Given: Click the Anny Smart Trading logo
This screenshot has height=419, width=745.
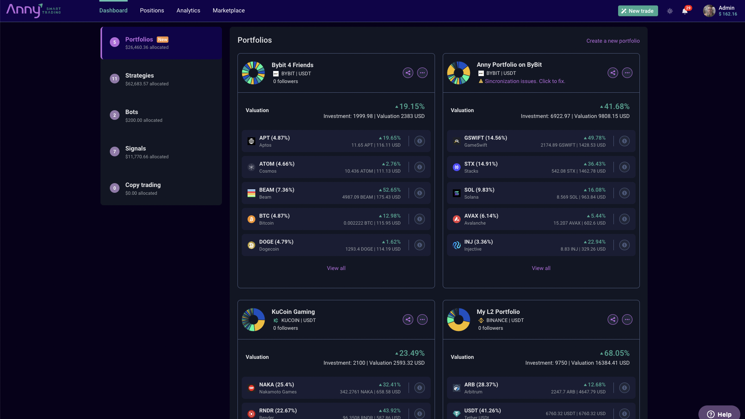Looking at the screenshot, I should coord(33,11).
